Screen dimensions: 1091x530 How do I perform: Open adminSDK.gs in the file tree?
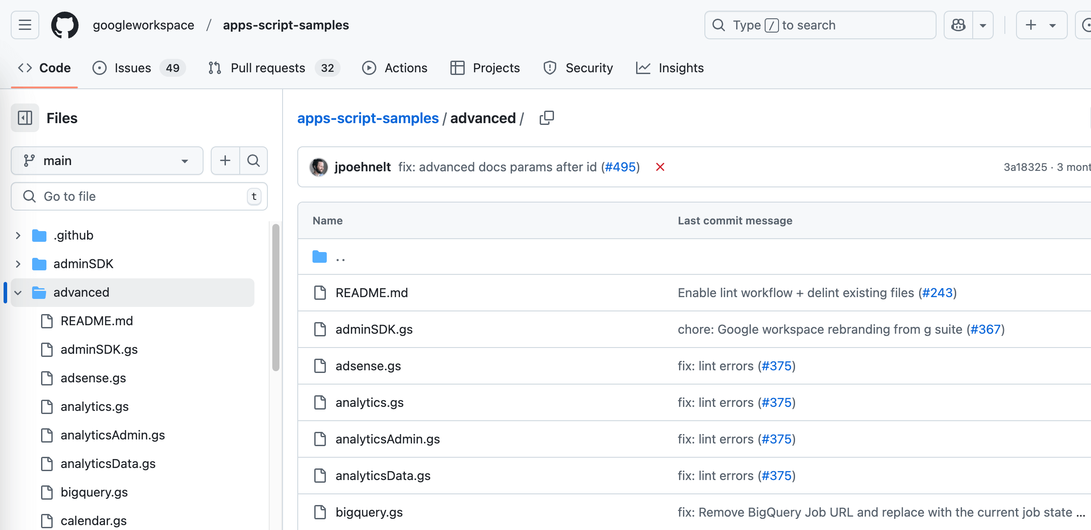[99, 349]
